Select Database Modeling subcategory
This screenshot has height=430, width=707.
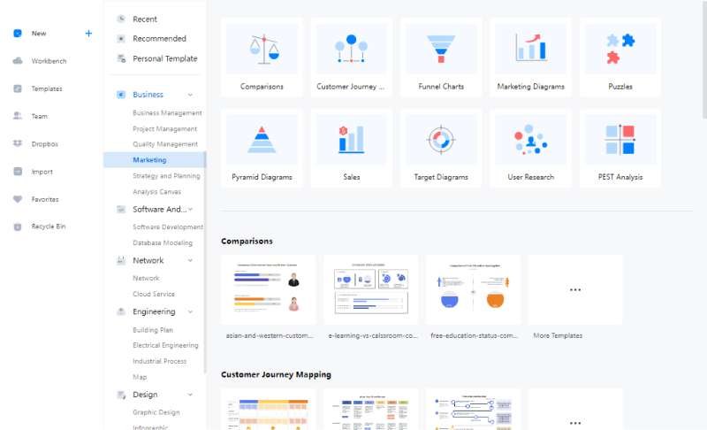[163, 242]
